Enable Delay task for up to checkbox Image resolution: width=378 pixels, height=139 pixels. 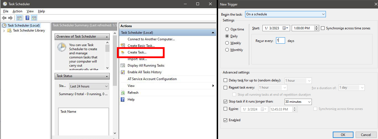[x=226, y=81]
